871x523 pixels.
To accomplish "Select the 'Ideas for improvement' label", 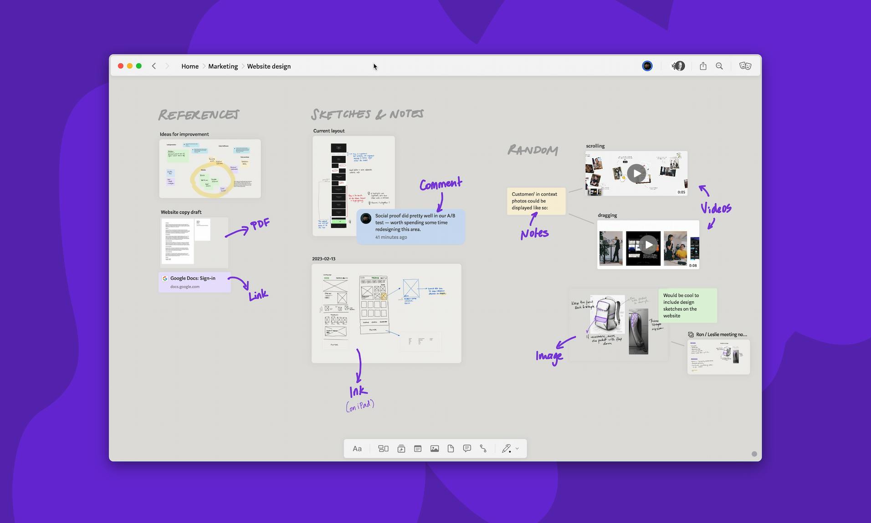I will pyautogui.click(x=184, y=134).
